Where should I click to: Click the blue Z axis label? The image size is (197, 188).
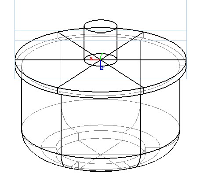102,68
